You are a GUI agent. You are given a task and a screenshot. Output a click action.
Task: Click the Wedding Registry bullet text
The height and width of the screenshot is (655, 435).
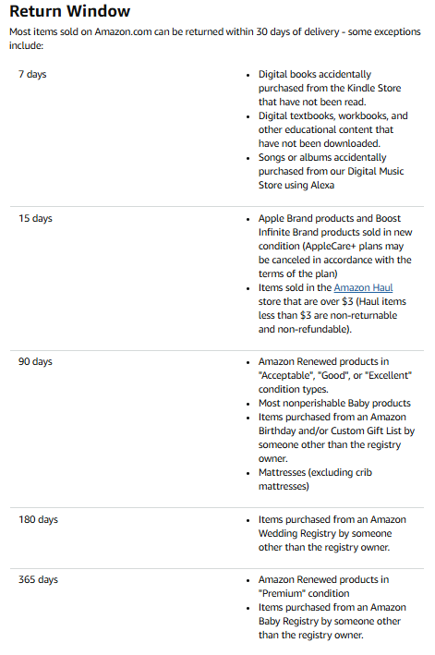click(332, 533)
